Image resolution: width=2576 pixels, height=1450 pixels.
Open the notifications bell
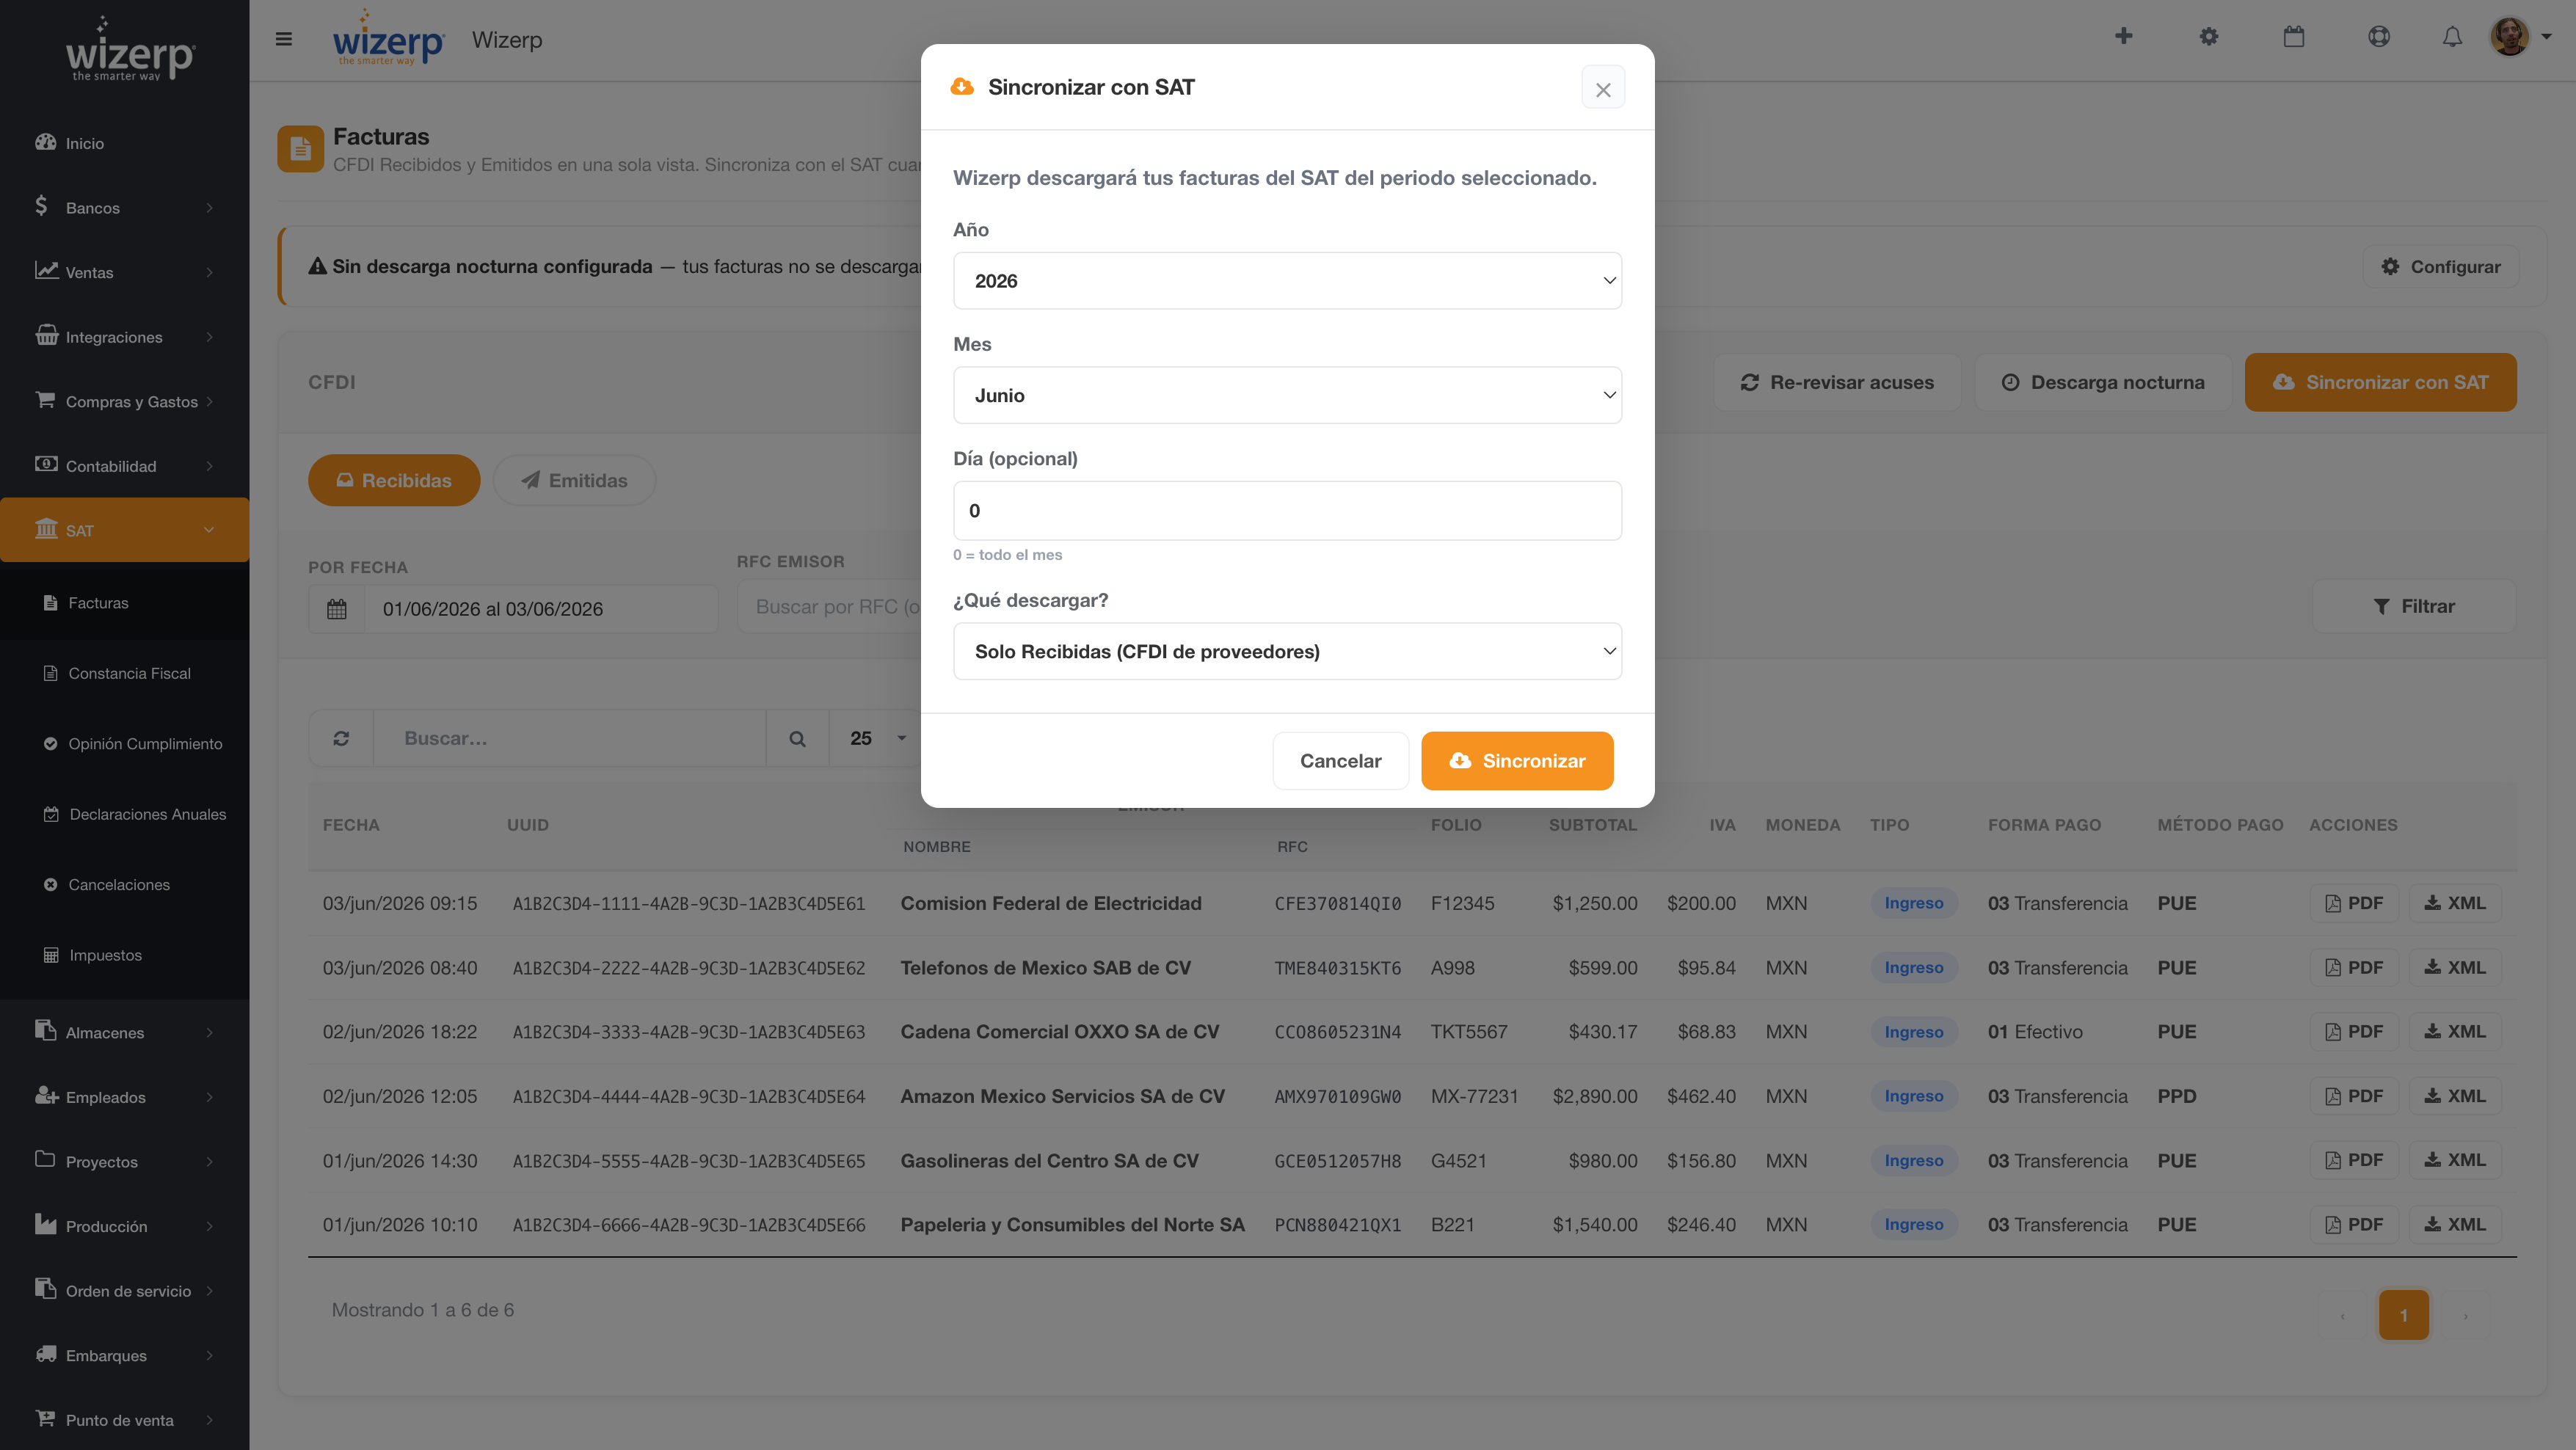(2452, 37)
